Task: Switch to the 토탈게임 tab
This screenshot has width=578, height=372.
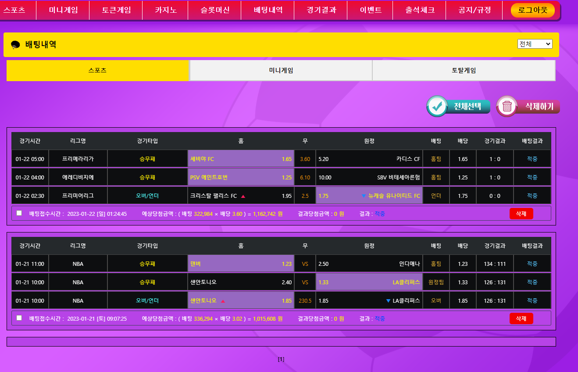Action: point(464,71)
